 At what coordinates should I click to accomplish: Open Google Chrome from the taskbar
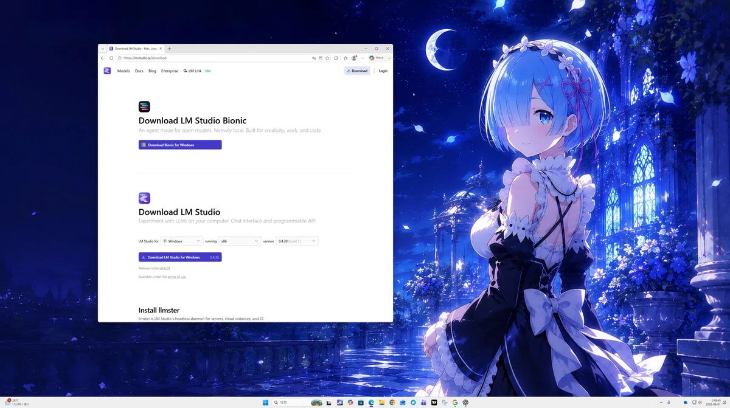pyautogui.click(x=392, y=403)
